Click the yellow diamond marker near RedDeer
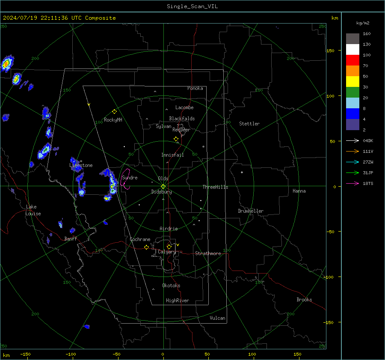Viewport: 385px width, 360px height. [176, 139]
